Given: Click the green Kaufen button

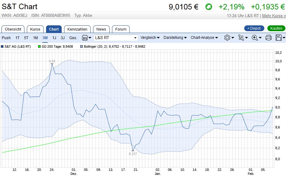Looking at the screenshot, I should (x=276, y=28).
